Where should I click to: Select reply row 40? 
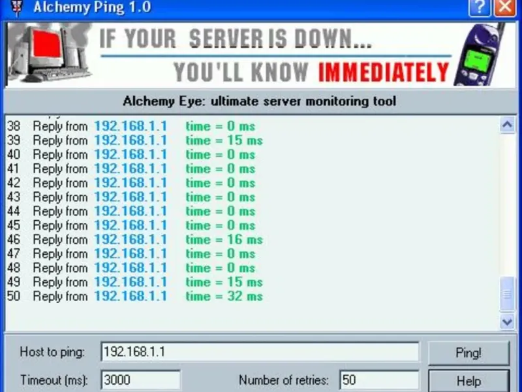pos(131,155)
